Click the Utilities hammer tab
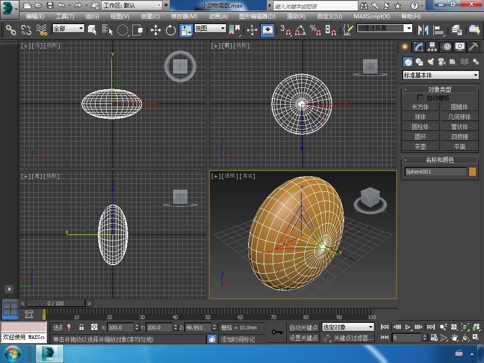Screen dimensions: 484x363 (473, 47)
